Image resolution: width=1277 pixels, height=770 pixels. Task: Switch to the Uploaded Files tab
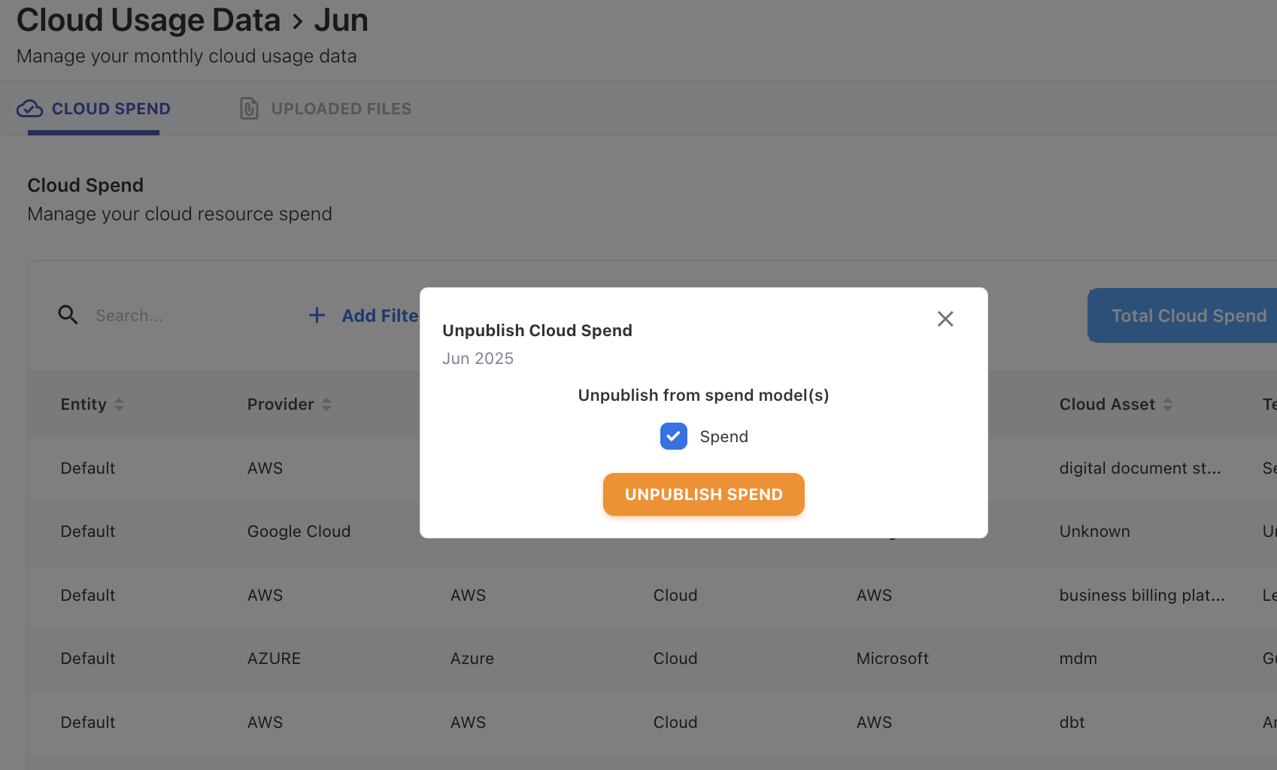pyautogui.click(x=341, y=108)
